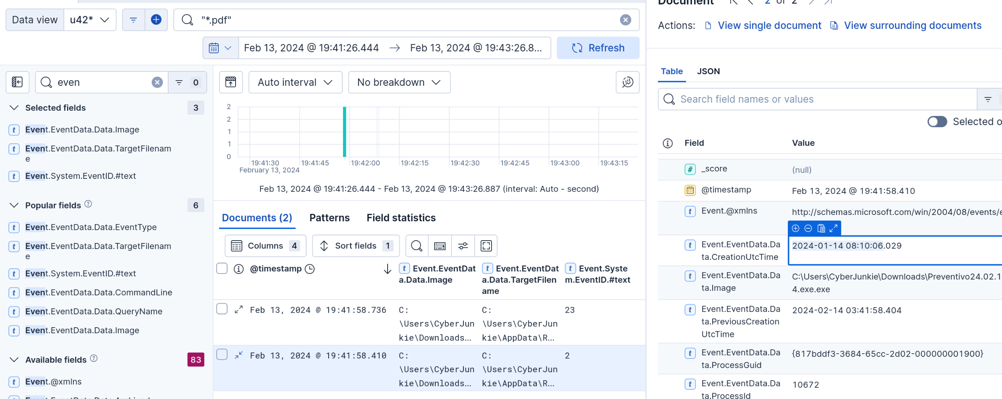The height and width of the screenshot is (399, 1002).
Task: Collapse the field list sidebar
Action: pos(17,82)
